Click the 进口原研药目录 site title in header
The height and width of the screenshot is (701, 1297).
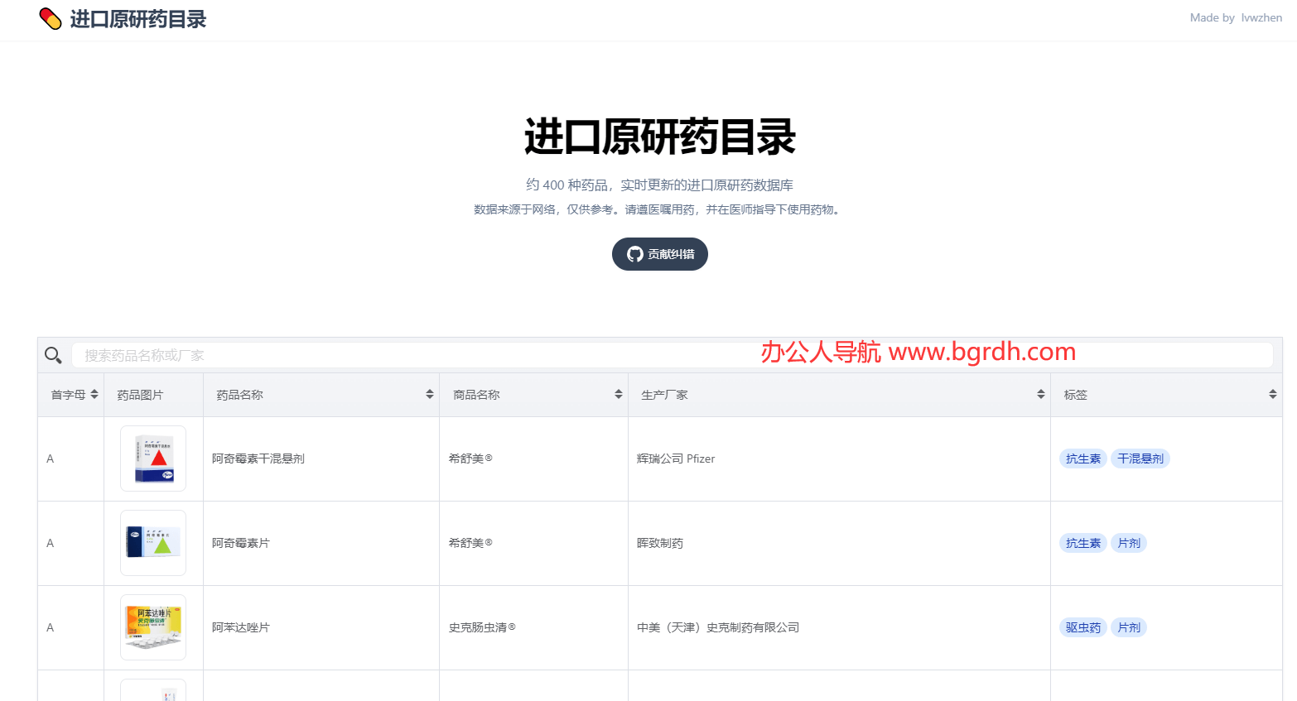138,19
